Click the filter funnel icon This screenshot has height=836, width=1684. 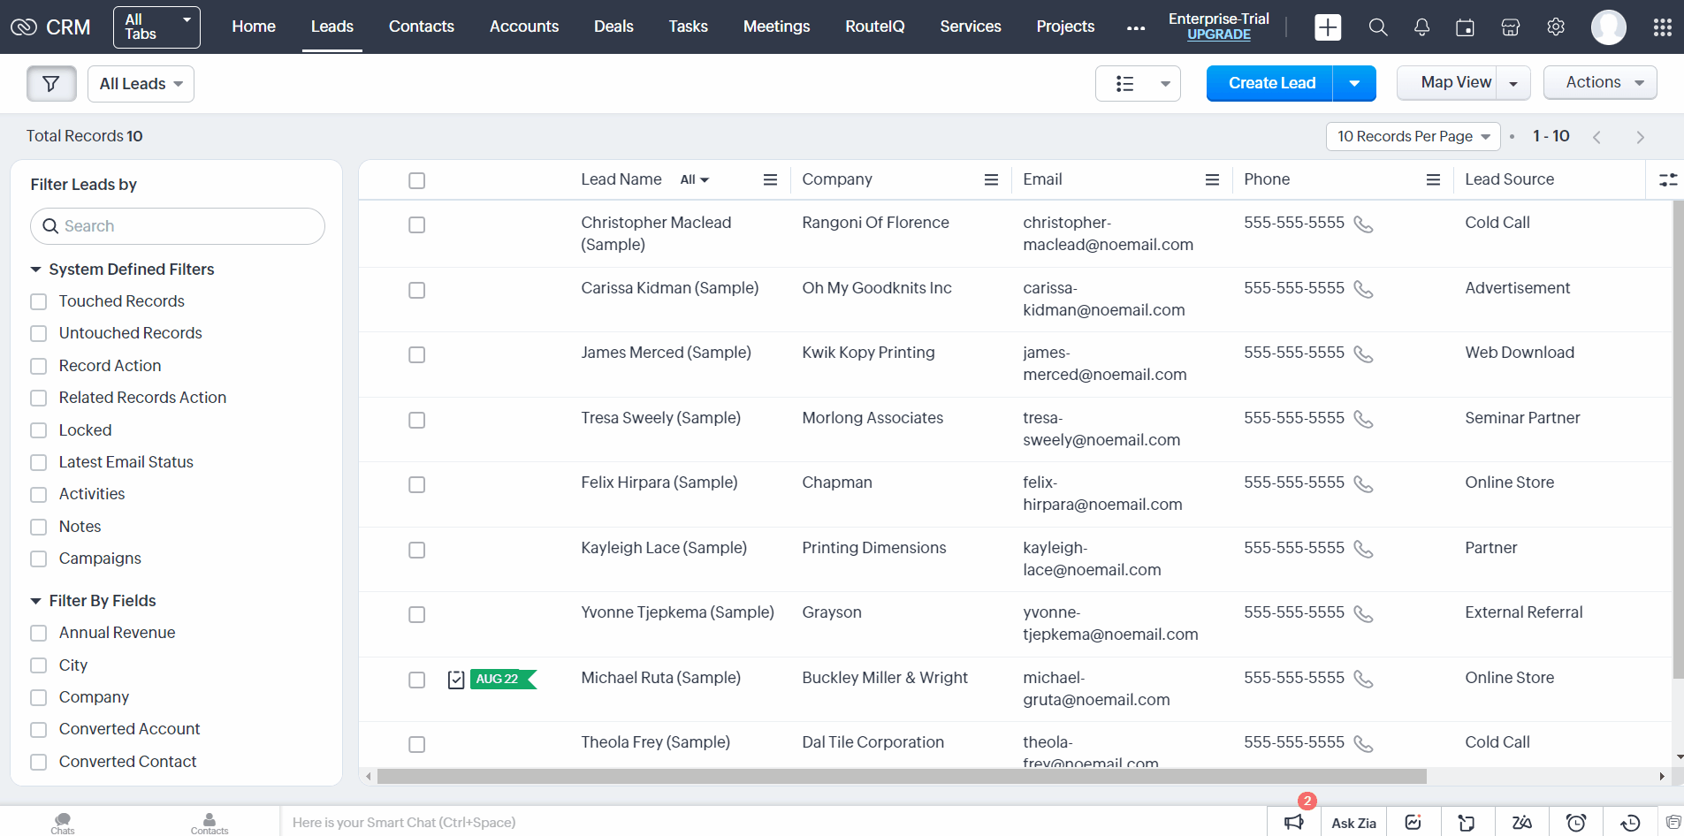[x=51, y=84]
